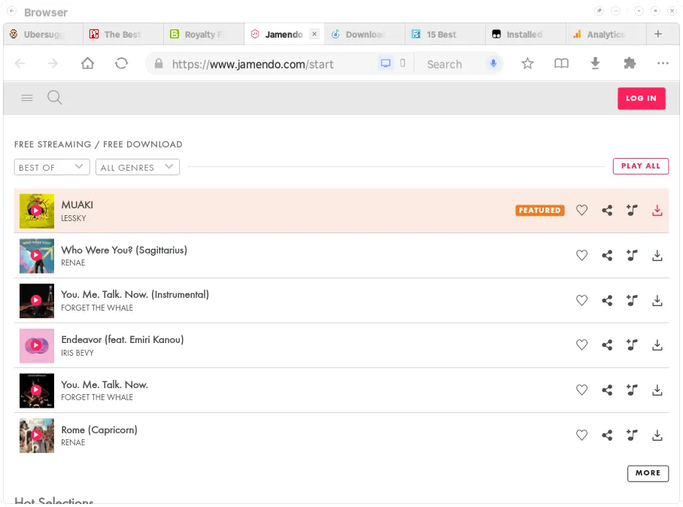
Task: Switch to the Download tab
Action: (364, 34)
